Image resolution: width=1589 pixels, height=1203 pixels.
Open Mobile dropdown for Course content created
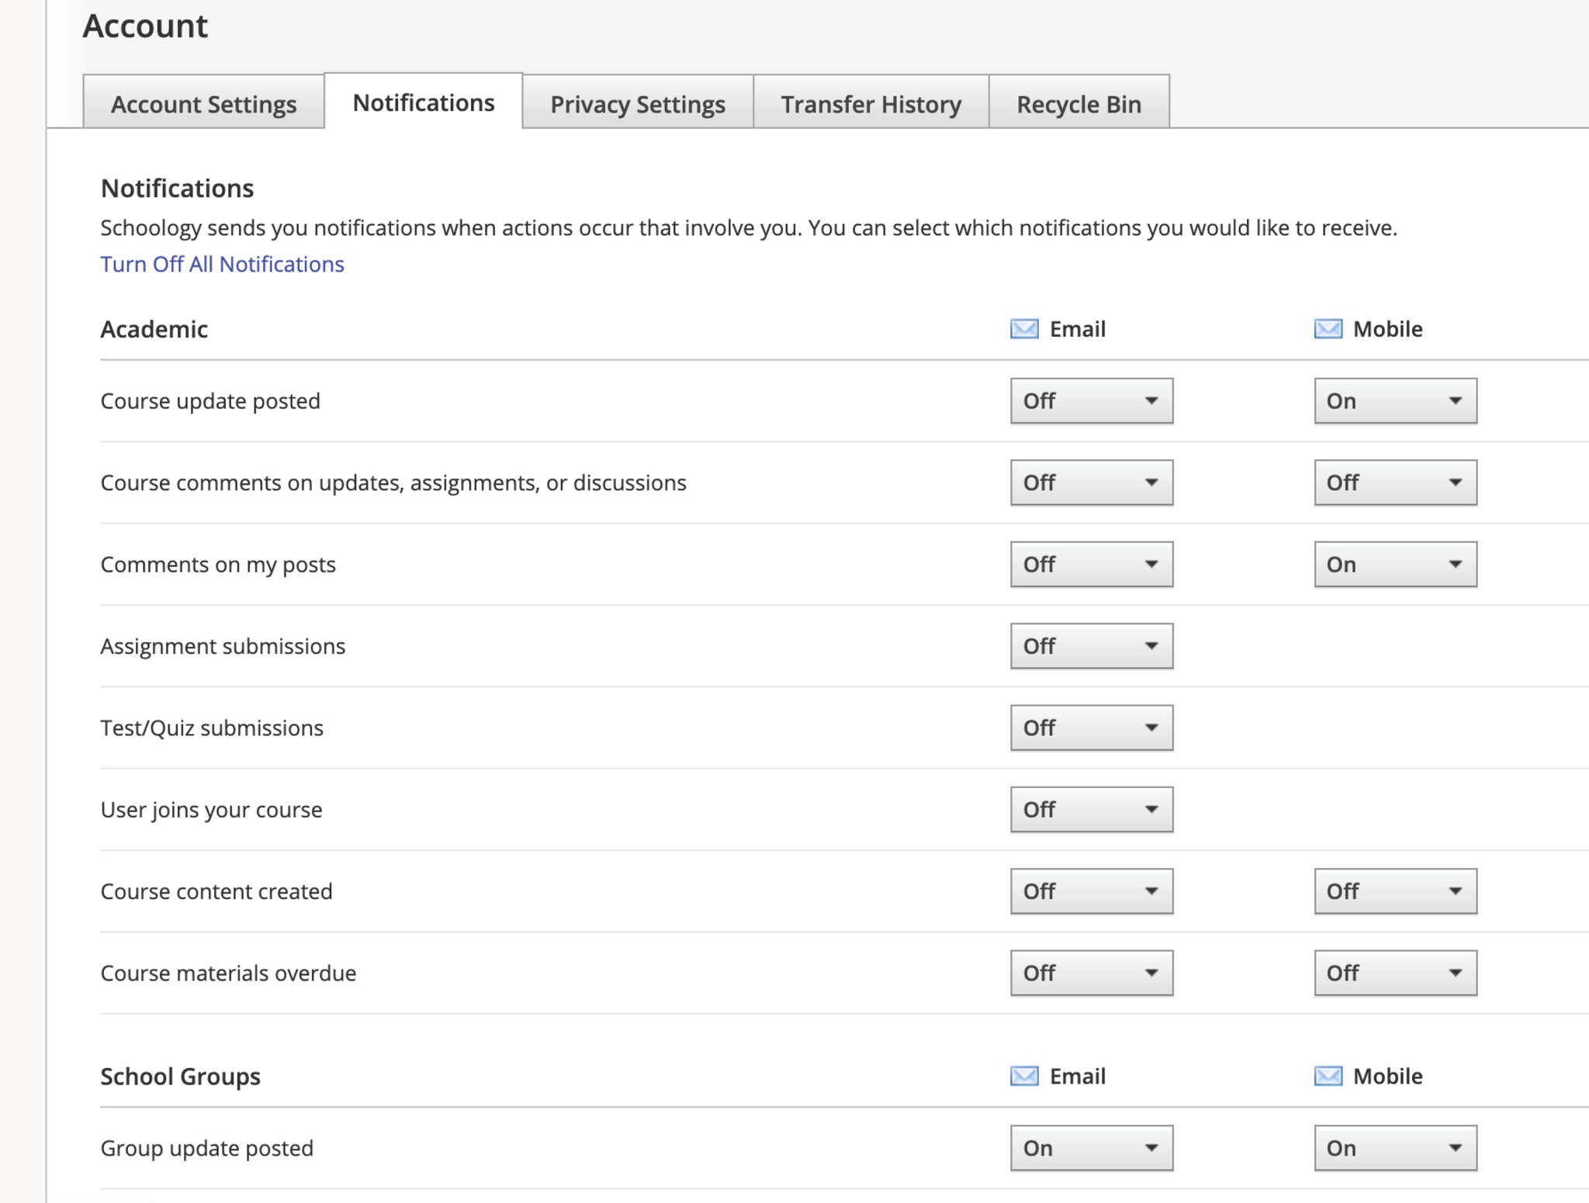tap(1394, 891)
